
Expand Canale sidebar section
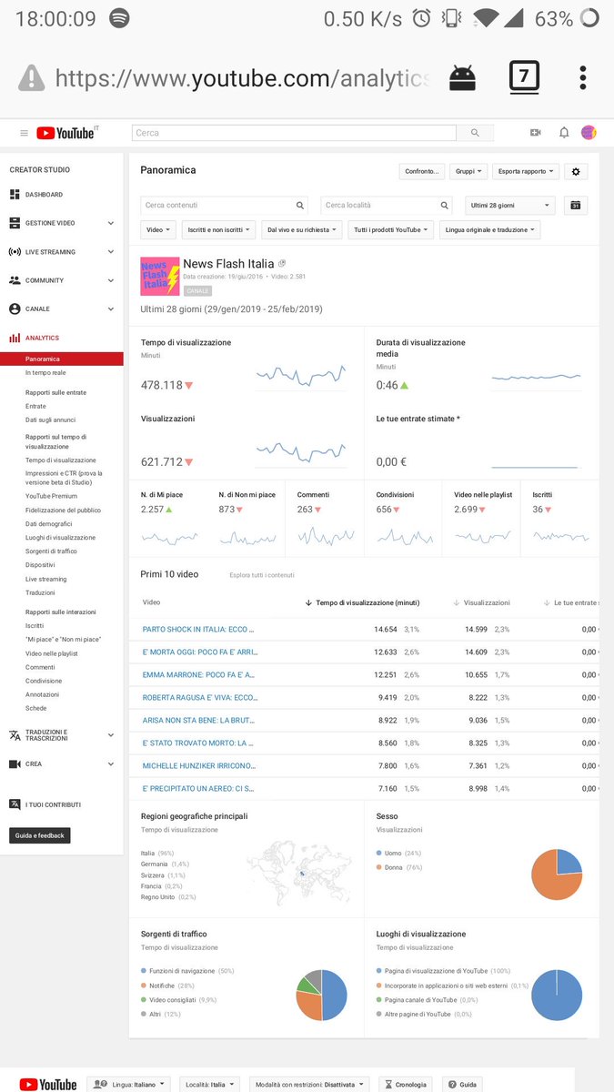click(x=111, y=309)
